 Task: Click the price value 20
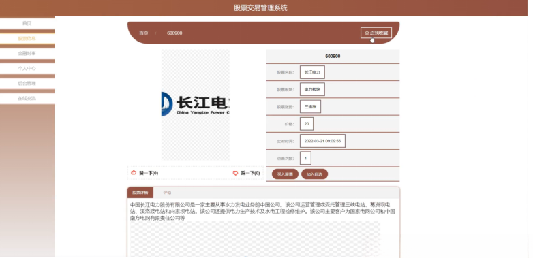[x=307, y=124]
